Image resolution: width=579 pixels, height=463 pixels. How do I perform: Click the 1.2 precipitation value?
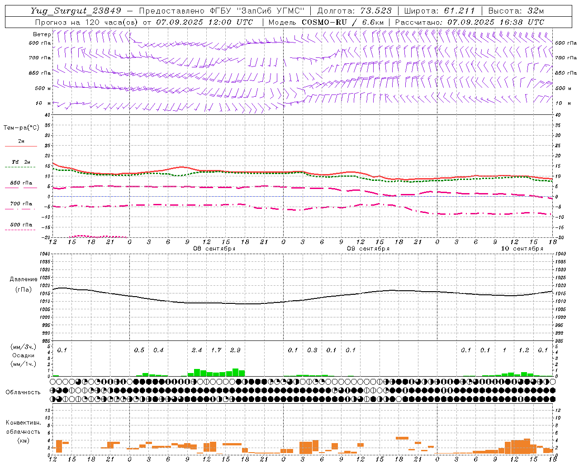point(524,350)
